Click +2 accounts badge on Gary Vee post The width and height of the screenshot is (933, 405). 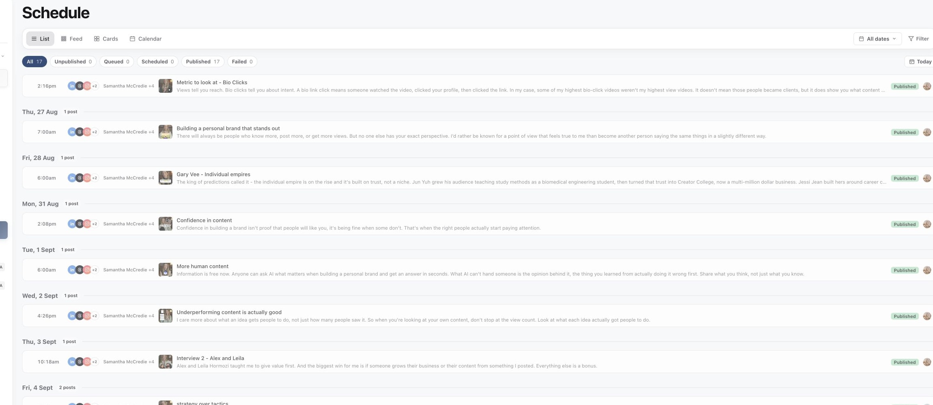pyautogui.click(x=95, y=178)
